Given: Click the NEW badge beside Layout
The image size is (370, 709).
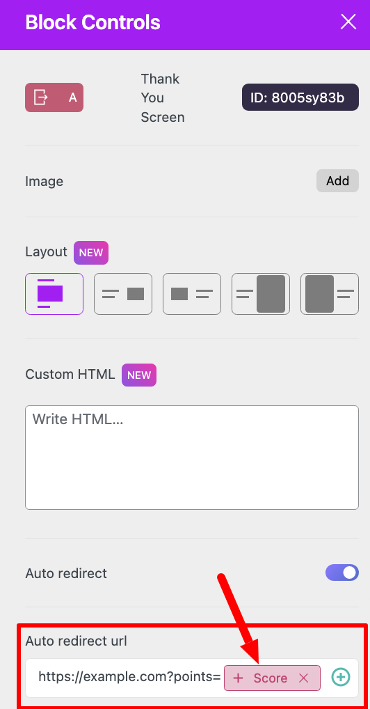Looking at the screenshot, I should 91,252.
